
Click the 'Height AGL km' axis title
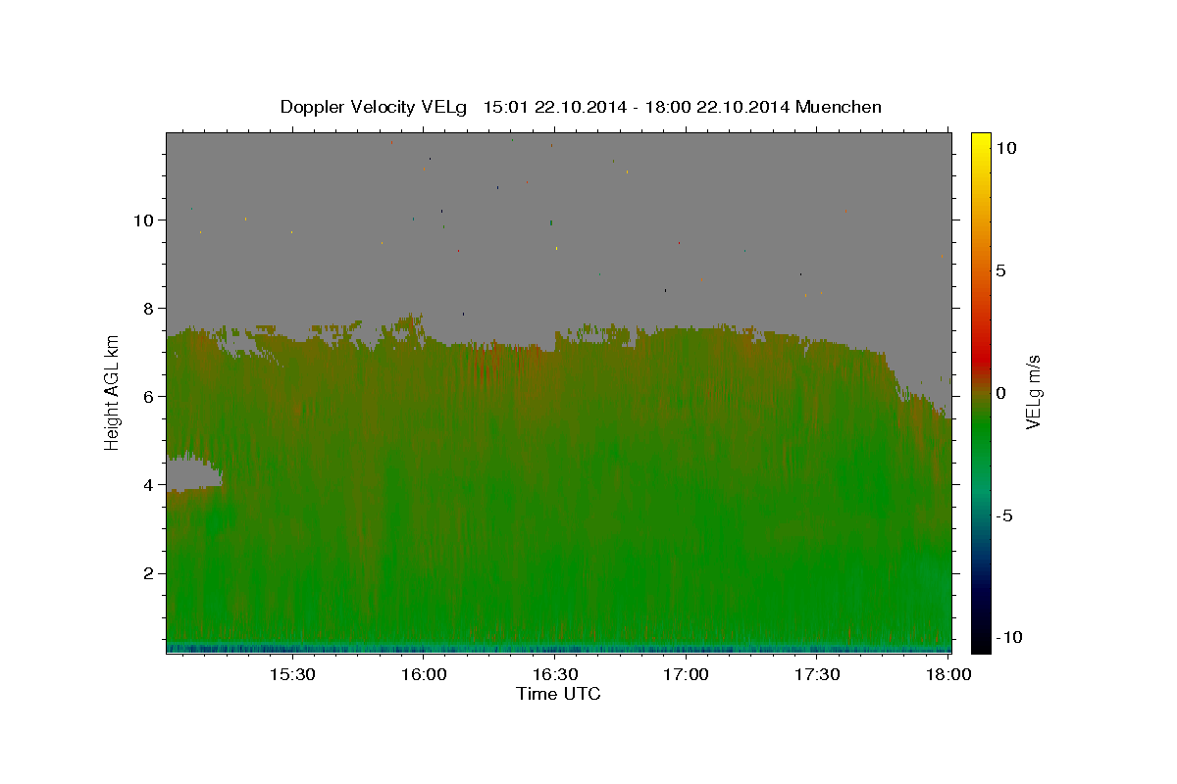(112, 393)
